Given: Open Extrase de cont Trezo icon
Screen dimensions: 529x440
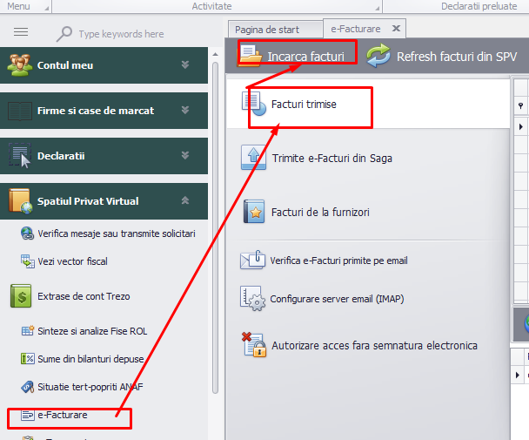Looking at the screenshot, I should point(21,296).
